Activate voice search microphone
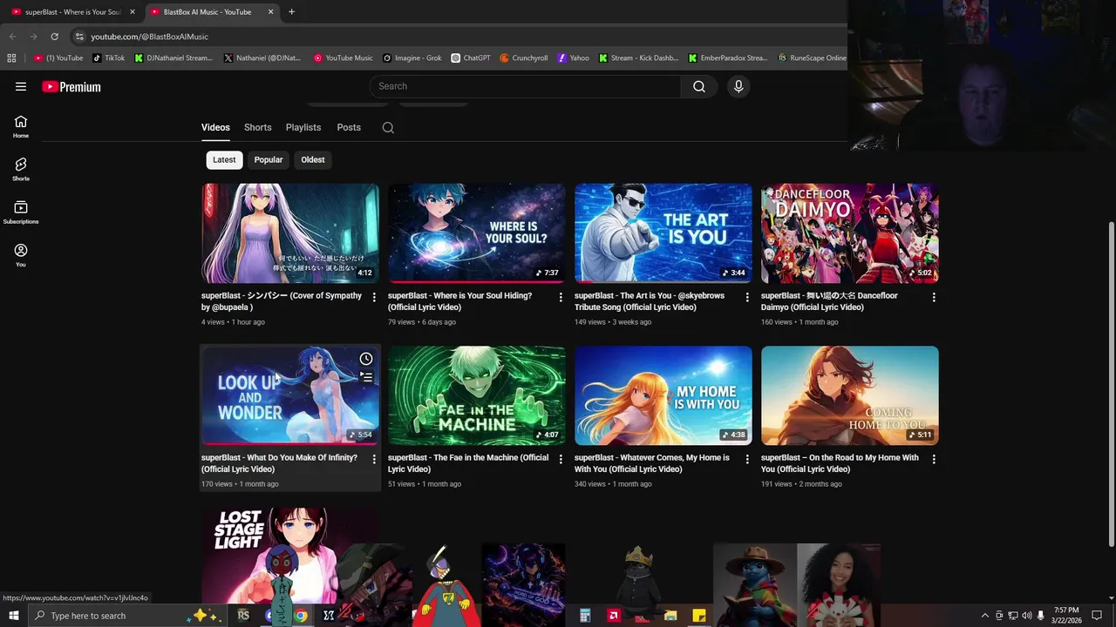The width and height of the screenshot is (1116, 627). pyautogui.click(x=738, y=86)
